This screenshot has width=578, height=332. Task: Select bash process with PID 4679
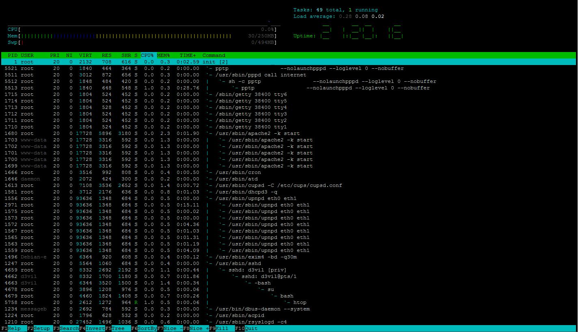click(x=289, y=296)
